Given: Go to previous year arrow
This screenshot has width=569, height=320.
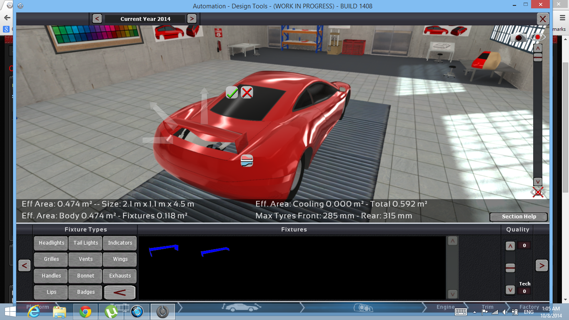Looking at the screenshot, I should pyautogui.click(x=97, y=19).
